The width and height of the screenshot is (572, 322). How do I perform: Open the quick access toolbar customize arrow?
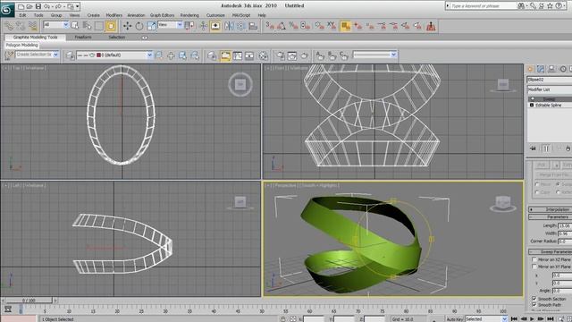pyautogui.click(x=78, y=6)
